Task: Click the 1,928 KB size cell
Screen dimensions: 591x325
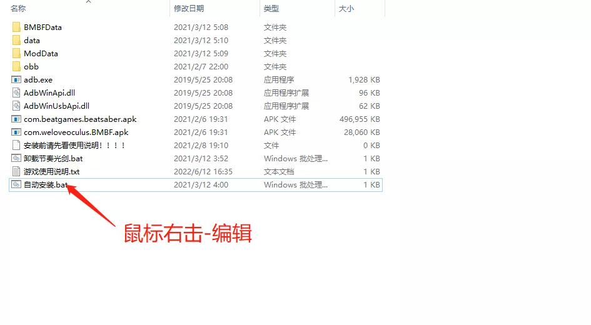Action: point(364,80)
